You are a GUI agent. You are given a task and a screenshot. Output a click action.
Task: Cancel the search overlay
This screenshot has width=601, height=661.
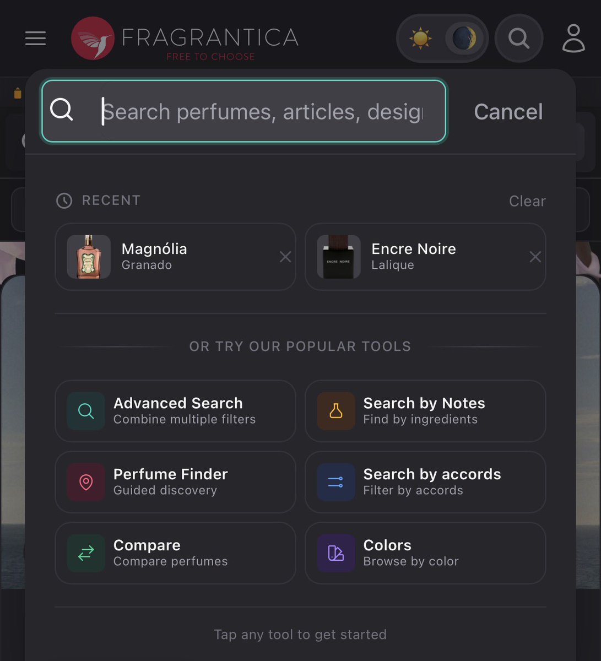508,112
